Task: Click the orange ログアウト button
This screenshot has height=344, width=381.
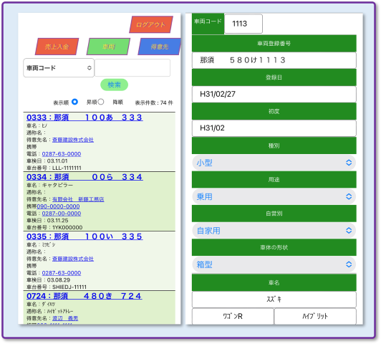Action: tap(151, 24)
